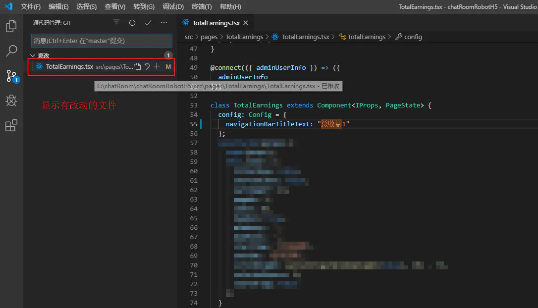Open the Debug view in activity bar
538x308 pixels.
11,101
